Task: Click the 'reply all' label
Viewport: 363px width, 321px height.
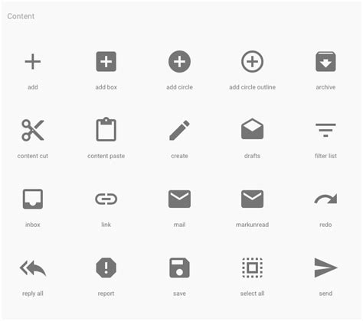Action: (33, 293)
